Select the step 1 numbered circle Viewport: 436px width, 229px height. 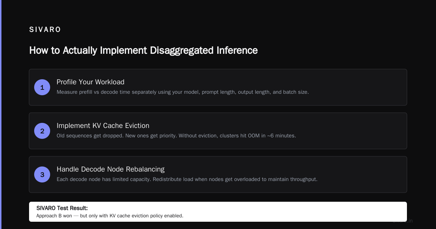coord(42,87)
